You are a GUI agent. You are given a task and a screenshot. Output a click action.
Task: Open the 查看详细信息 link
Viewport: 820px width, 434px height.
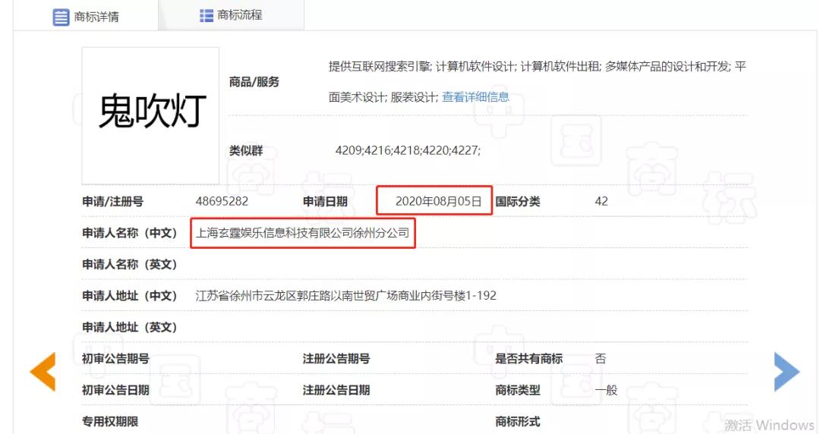click(475, 97)
